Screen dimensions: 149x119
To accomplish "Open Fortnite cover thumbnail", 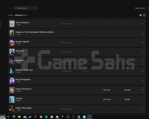I will coord(12,99).
